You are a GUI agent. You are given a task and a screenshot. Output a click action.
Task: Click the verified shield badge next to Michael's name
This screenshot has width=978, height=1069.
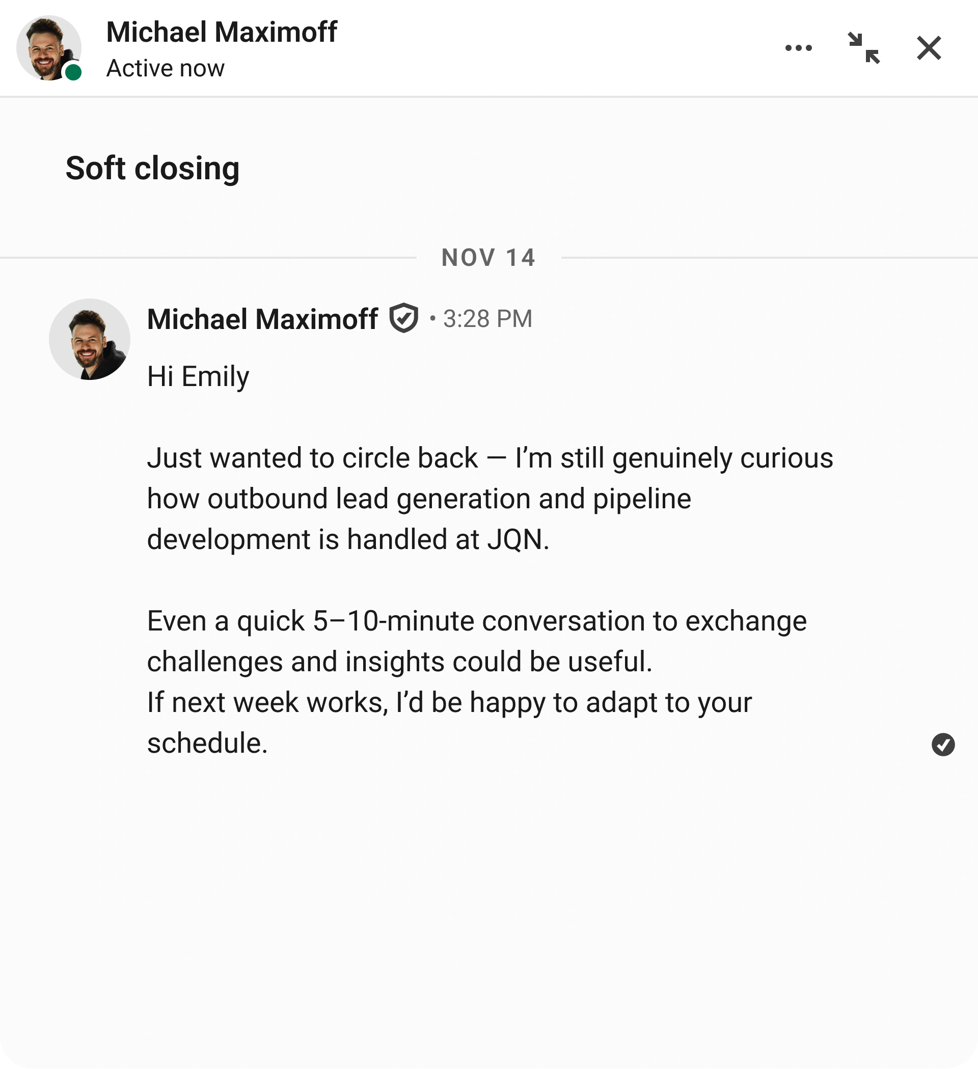[x=404, y=319]
